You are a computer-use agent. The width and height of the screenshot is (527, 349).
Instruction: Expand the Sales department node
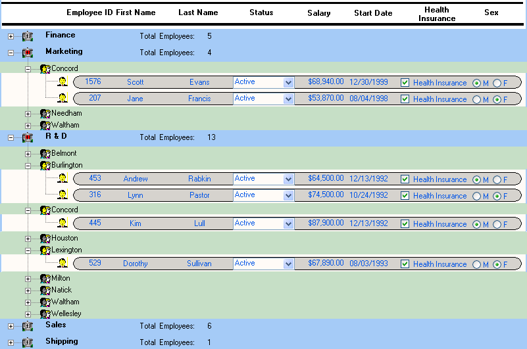click(11, 326)
